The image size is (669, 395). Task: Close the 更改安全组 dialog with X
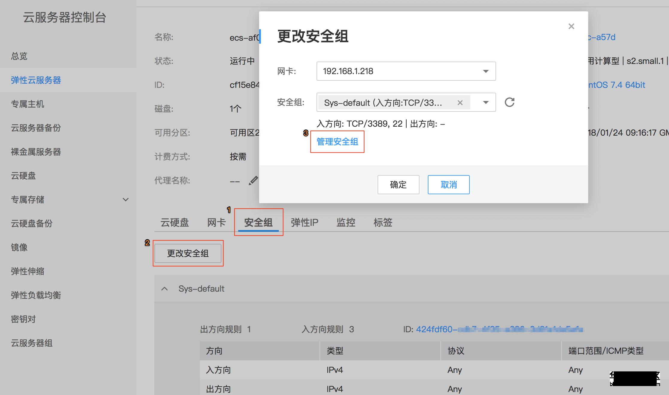[x=571, y=26]
